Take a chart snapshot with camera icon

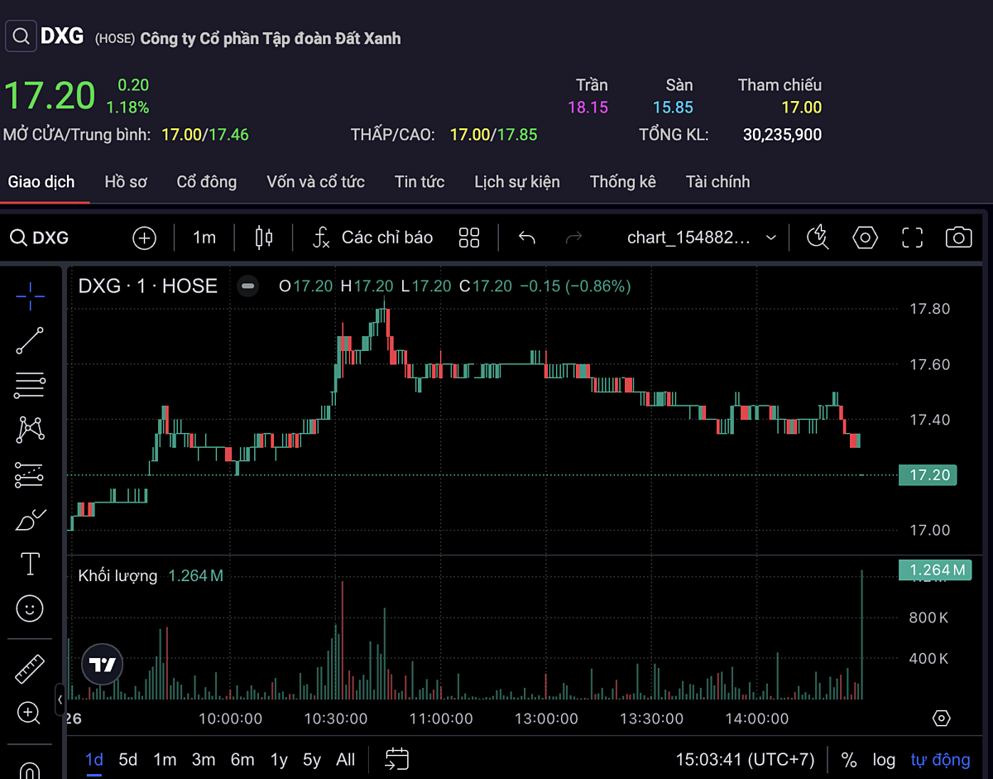958,238
